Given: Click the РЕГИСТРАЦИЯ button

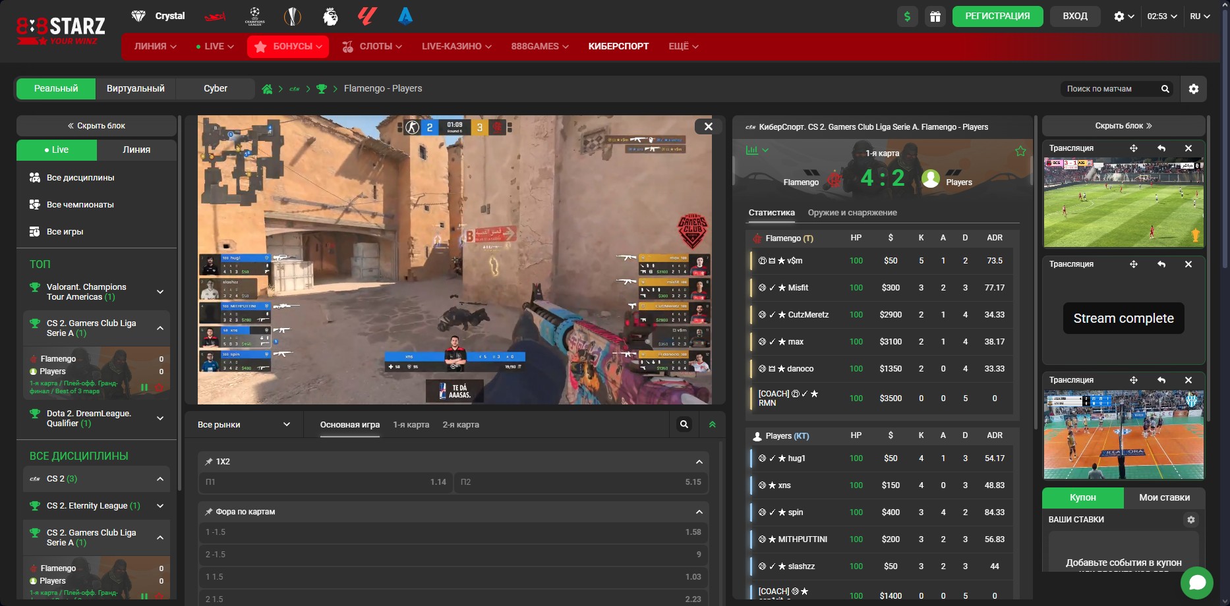Looking at the screenshot, I should (x=997, y=16).
